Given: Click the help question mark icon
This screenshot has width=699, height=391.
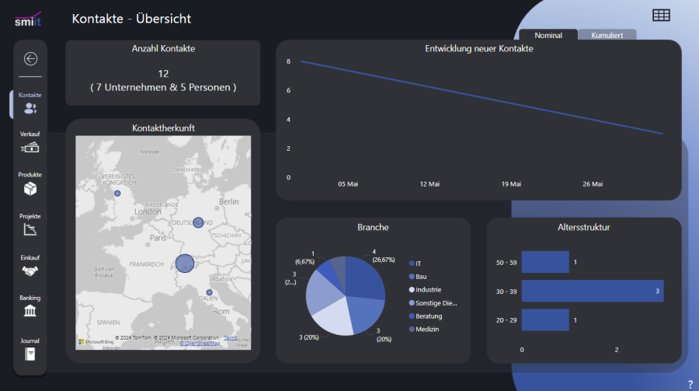Looking at the screenshot, I should (690, 384).
